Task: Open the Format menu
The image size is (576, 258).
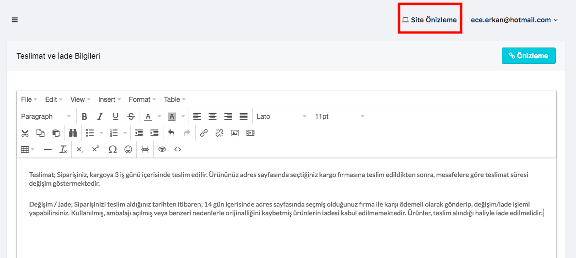Action: click(142, 99)
